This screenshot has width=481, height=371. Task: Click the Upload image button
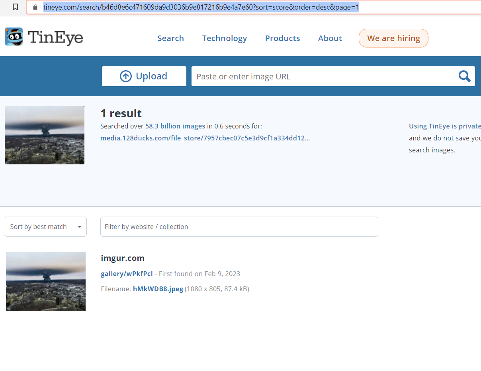pyautogui.click(x=144, y=76)
